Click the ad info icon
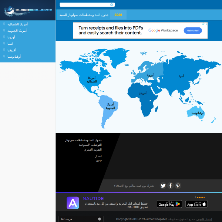This screenshot has width=222, height=222. [202, 24]
